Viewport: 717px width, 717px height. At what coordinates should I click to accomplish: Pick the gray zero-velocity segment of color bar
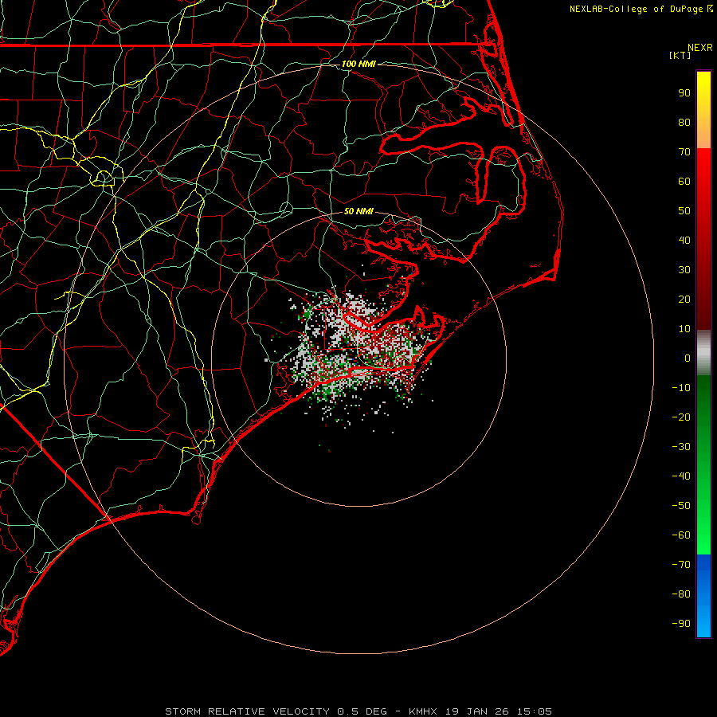click(x=703, y=353)
